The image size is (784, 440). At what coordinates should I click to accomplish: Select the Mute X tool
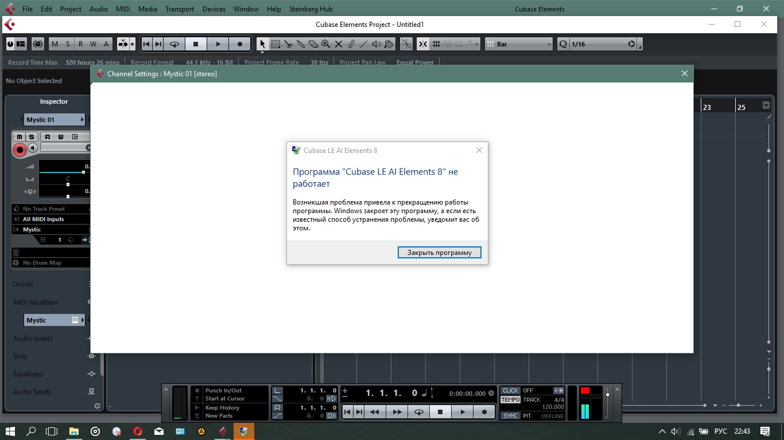pyautogui.click(x=339, y=44)
